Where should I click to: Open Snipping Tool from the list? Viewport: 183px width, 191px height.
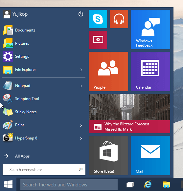pyautogui.click(x=44, y=99)
